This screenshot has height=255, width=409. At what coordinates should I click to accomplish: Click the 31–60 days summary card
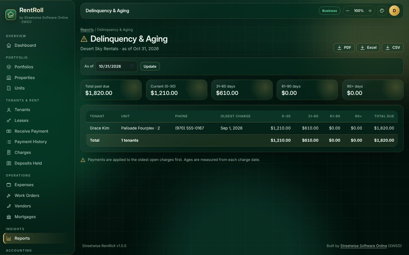(x=242, y=90)
